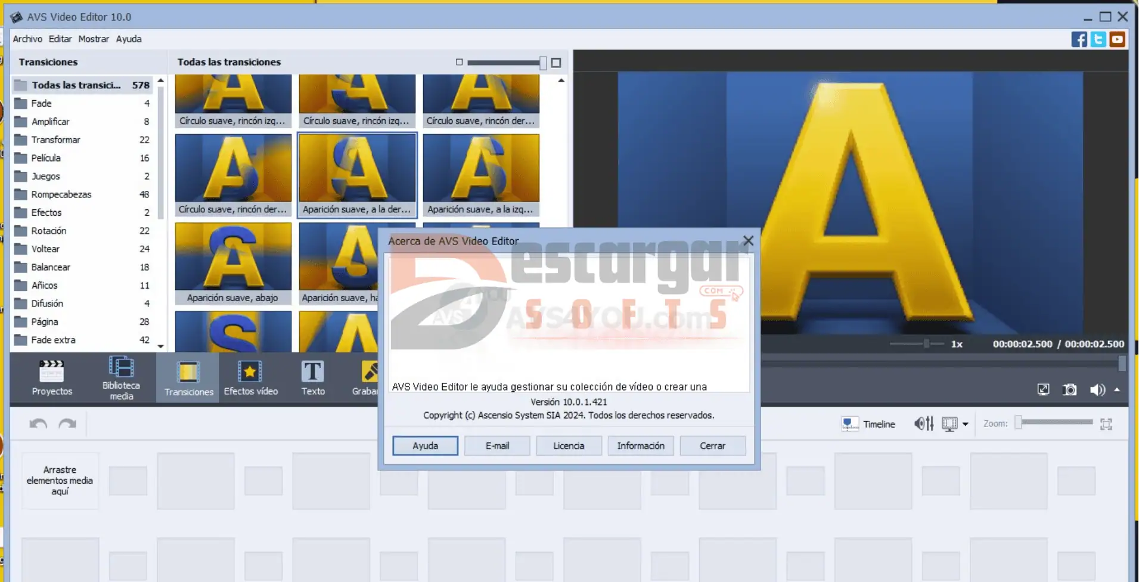Open Biblioteca media library
The height and width of the screenshot is (582, 1139).
coord(121,377)
